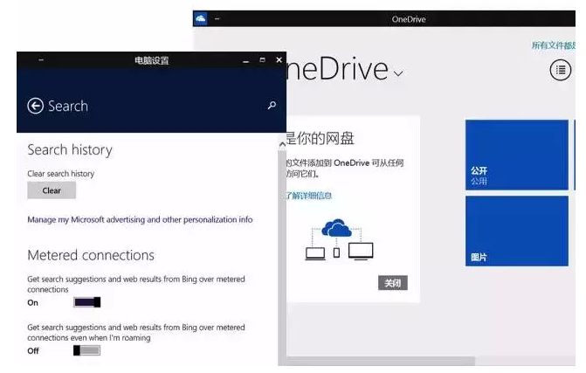Expand the OneDrive title dropdown chevron

tap(398, 73)
